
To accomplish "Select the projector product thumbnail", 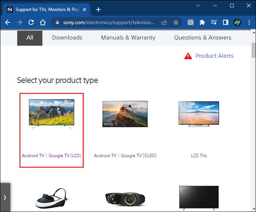I will pos(125,200).
